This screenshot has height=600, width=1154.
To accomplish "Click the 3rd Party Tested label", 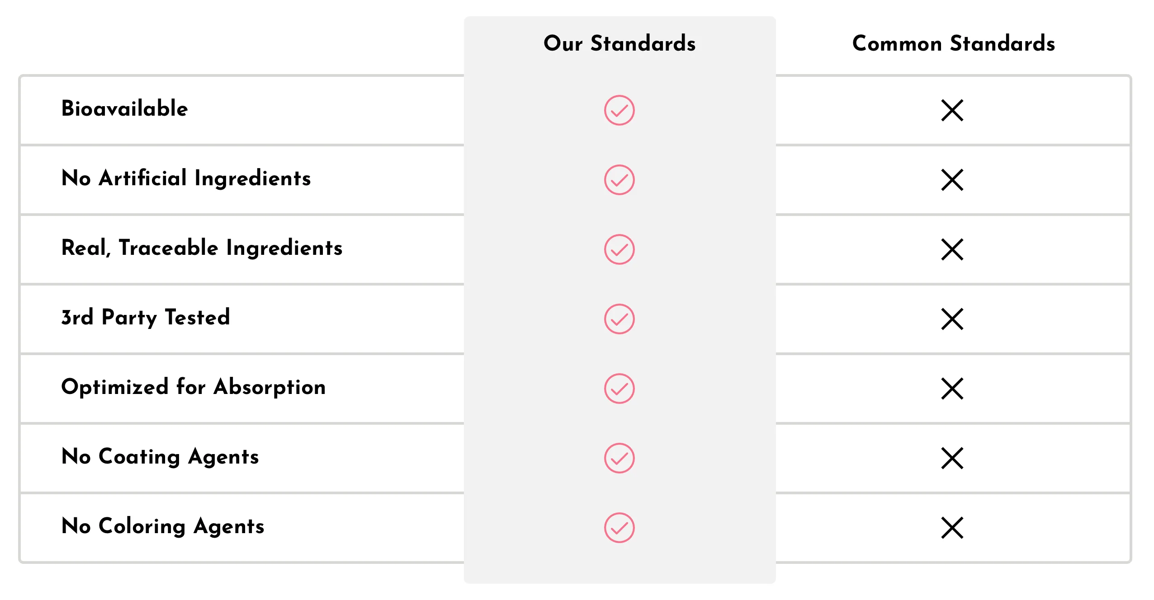I will point(146,317).
